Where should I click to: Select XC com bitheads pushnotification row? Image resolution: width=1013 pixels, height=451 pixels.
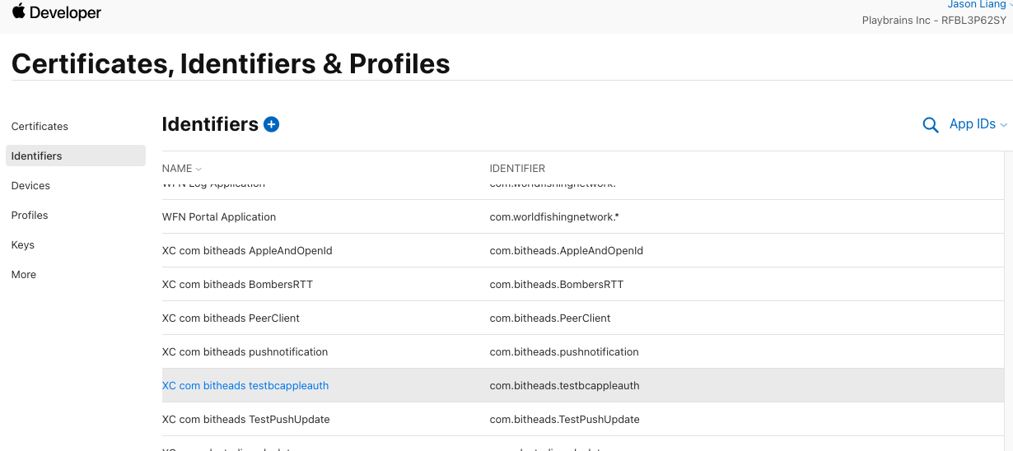click(583, 352)
